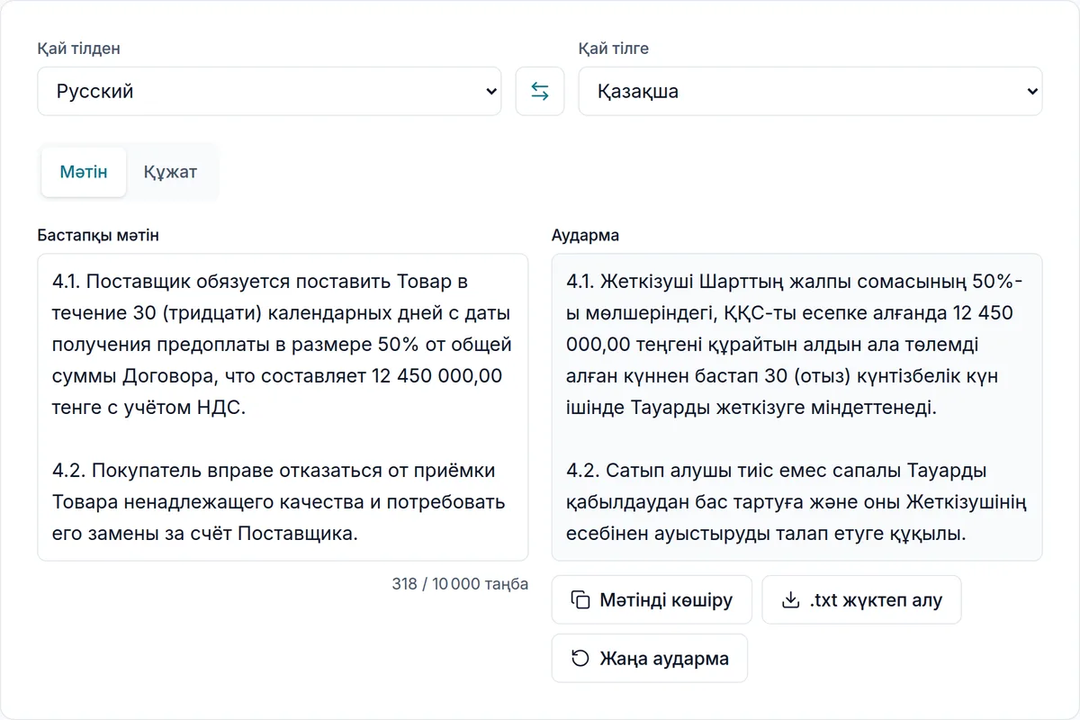
Task: Click the Бастапқы мәтін heading
Action: click(98, 236)
